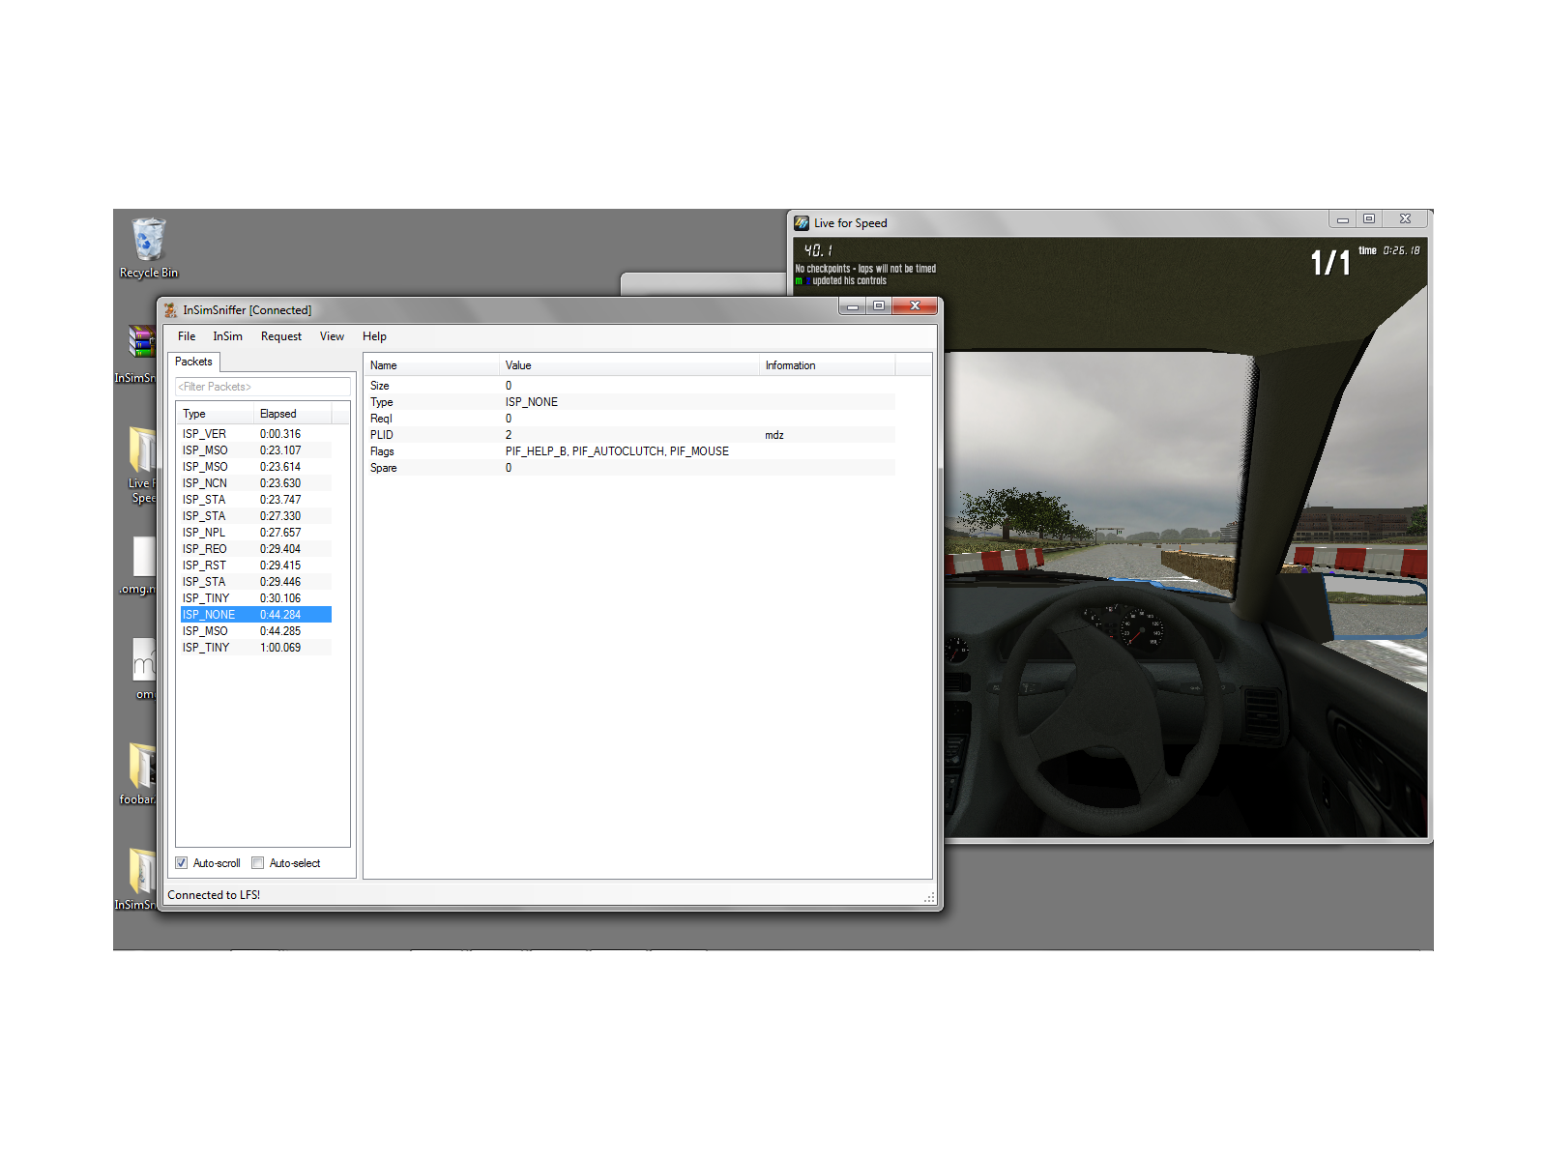
Task: Sort packets by the Type column header
Action: click(215, 414)
